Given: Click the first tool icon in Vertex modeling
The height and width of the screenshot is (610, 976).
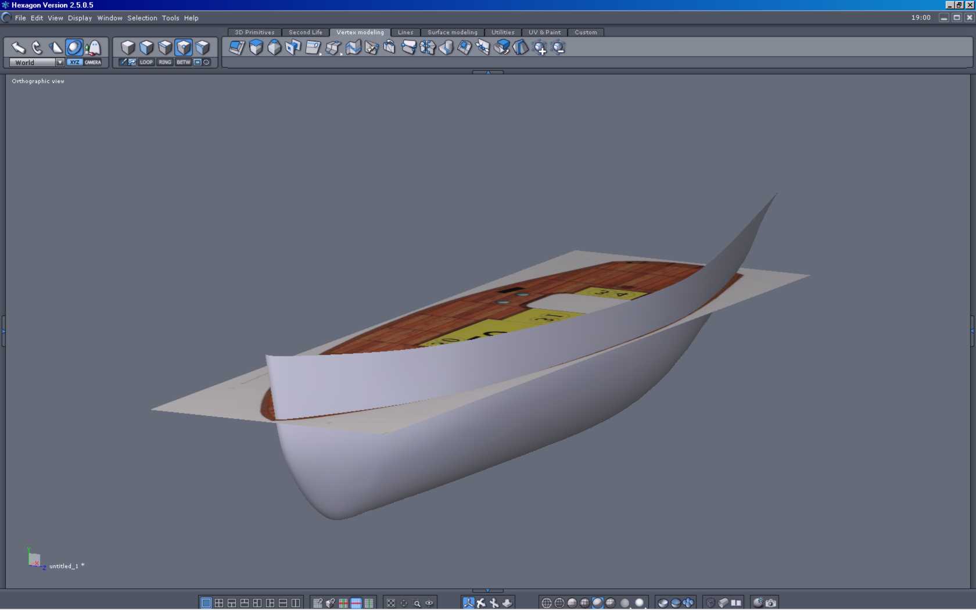Looking at the screenshot, I should click(237, 47).
